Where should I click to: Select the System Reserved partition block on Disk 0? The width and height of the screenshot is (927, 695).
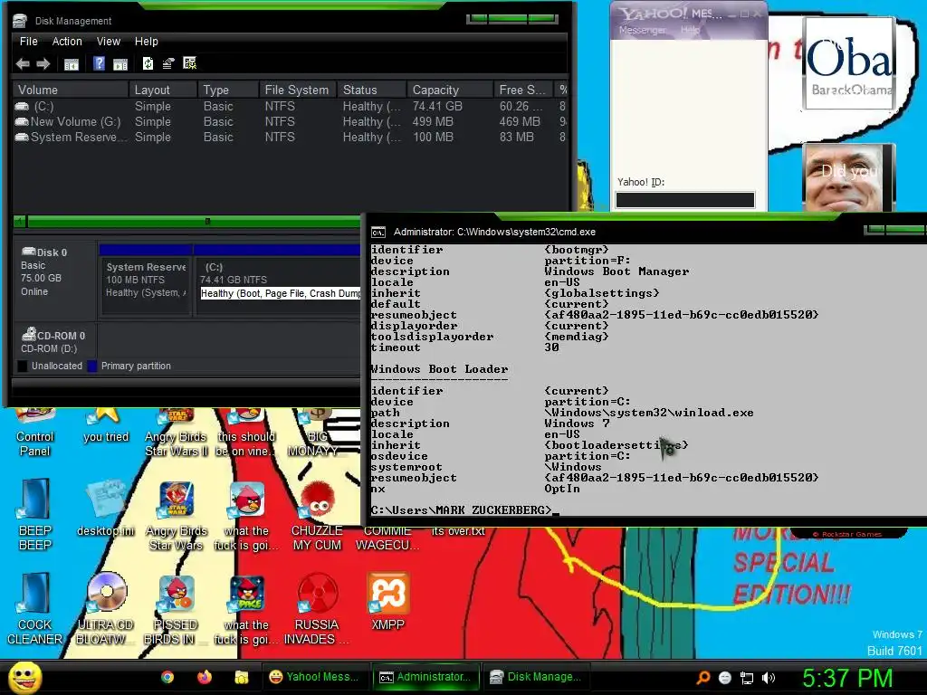[x=146, y=286]
